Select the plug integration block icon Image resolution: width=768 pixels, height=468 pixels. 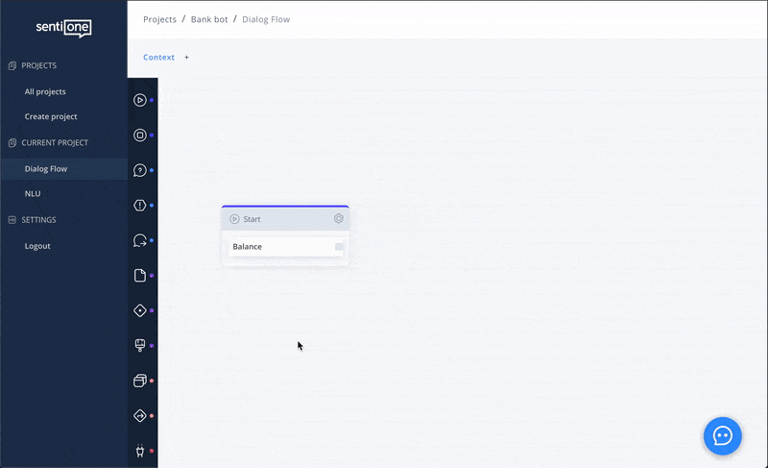click(x=140, y=451)
